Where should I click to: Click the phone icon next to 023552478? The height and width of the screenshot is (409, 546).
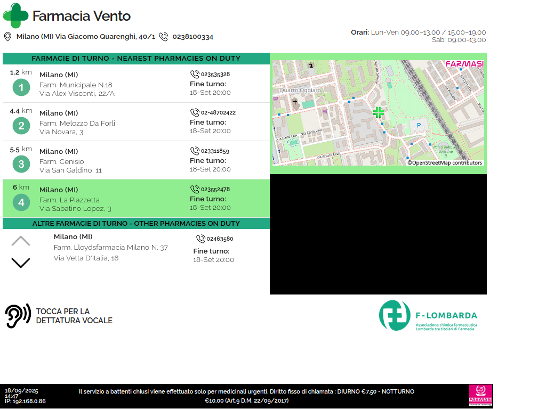195,189
